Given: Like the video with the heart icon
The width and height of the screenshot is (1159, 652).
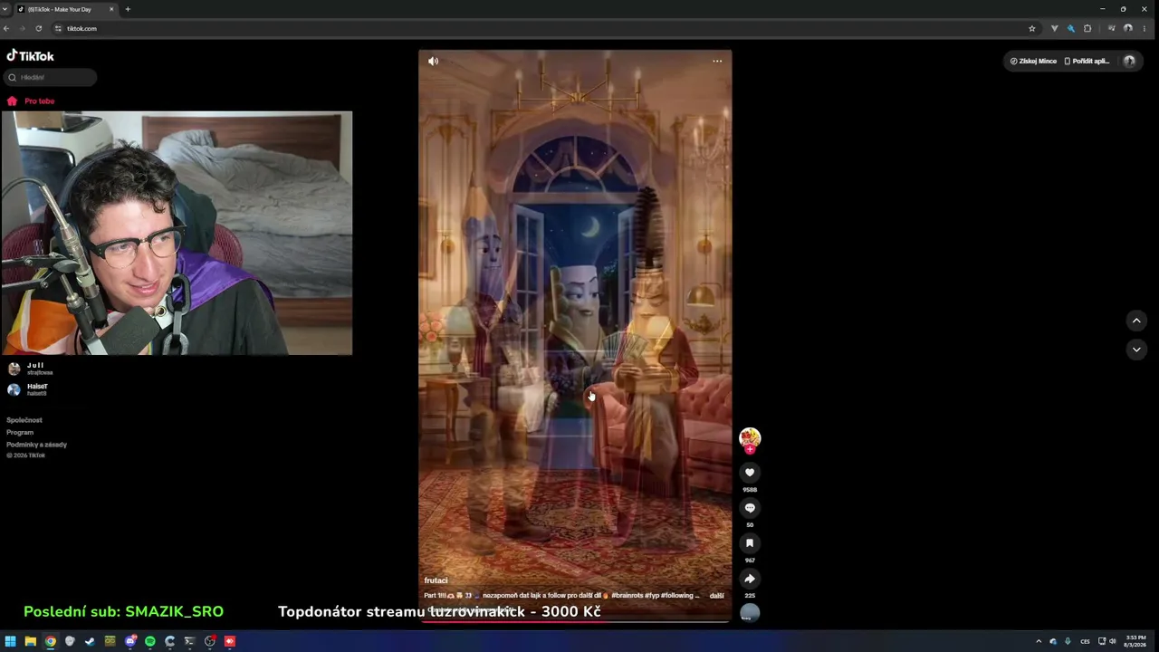Looking at the screenshot, I should (750, 473).
